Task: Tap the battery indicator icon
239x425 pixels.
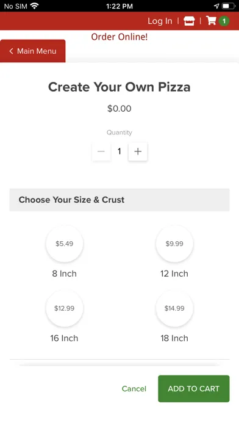Action: point(229,6)
